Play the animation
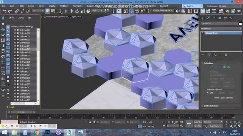This screenshot has width=243, height=136. (x=173, y=122)
